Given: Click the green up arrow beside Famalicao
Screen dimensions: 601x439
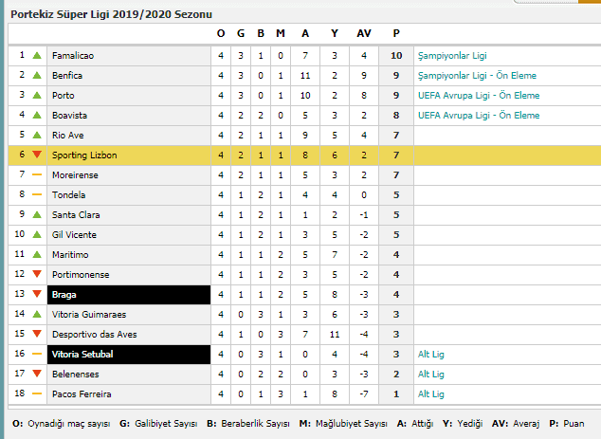Looking at the screenshot, I should pos(37,56).
